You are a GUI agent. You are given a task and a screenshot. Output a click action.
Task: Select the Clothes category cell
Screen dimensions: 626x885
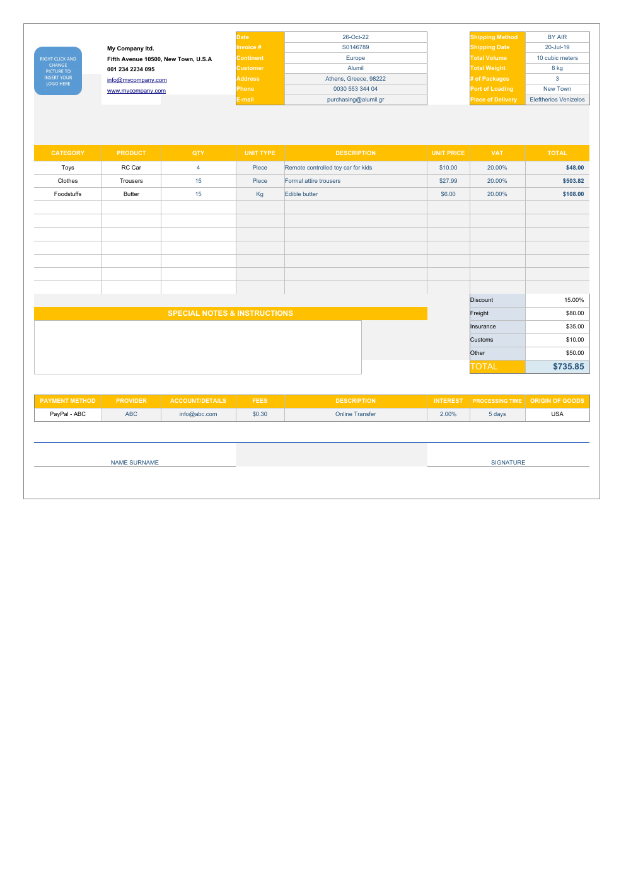coord(67,181)
